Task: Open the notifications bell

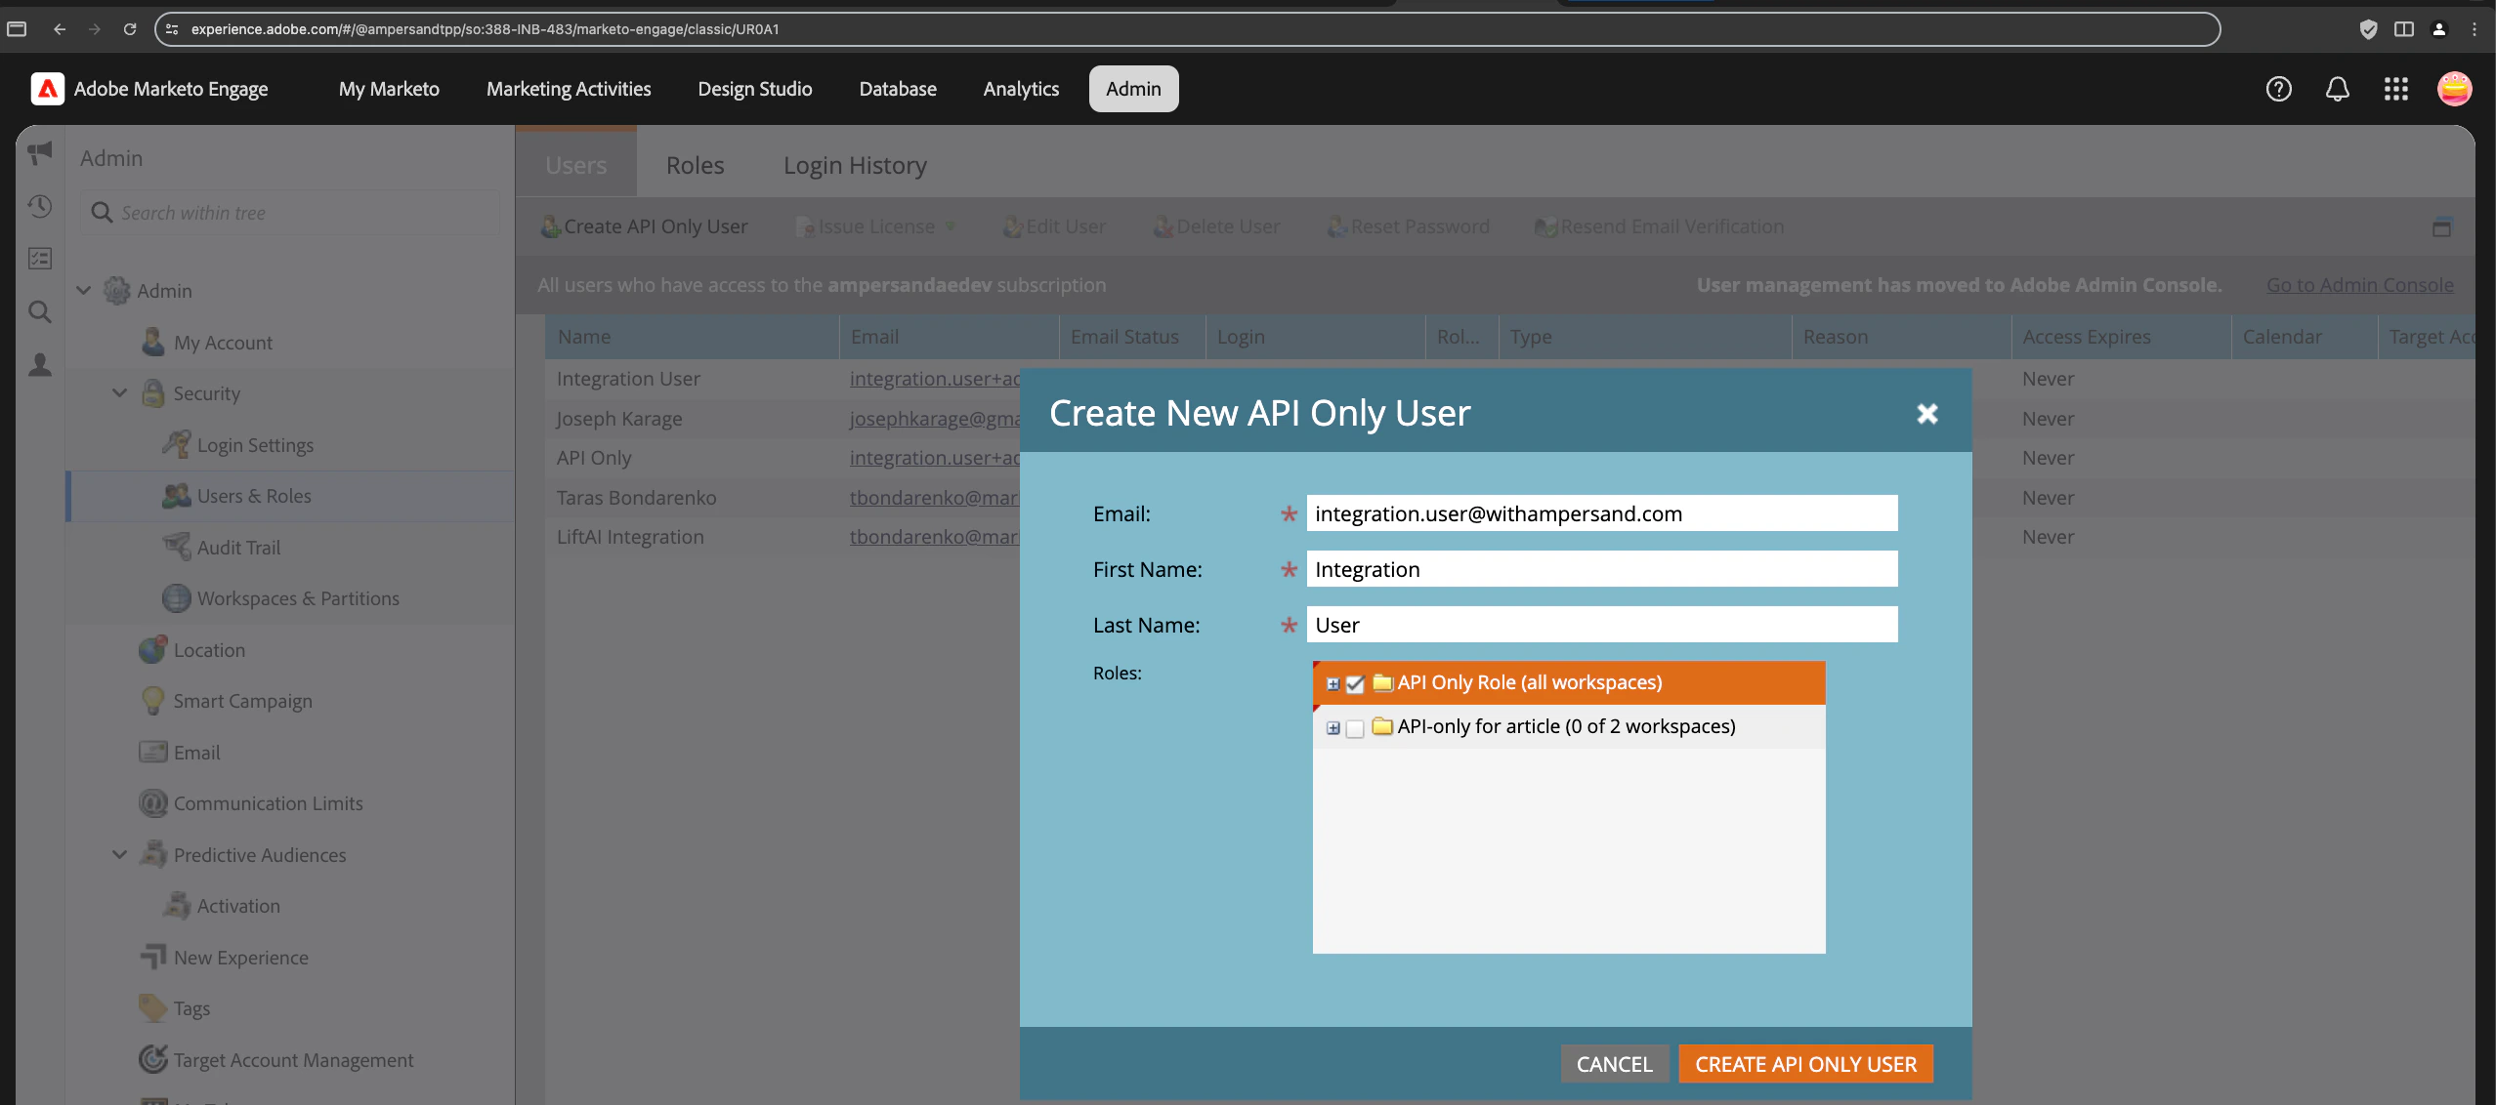Action: (2337, 89)
